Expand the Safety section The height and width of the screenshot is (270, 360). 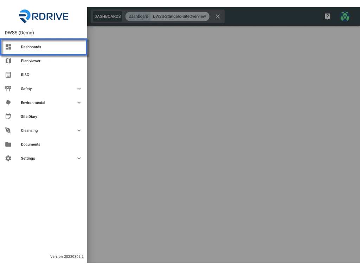coord(79,89)
